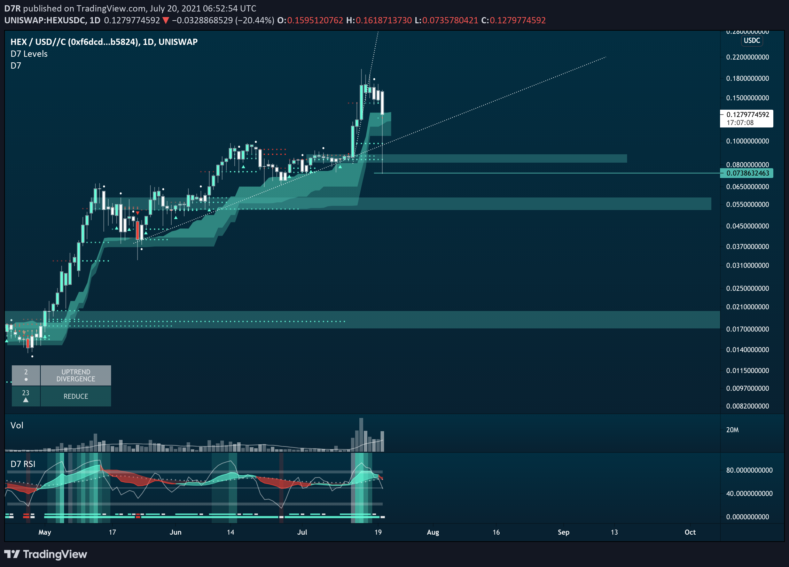This screenshot has width=789, height=567.
Task: Click the 0.0082000000 price axis label
Action: coord(748,406)
